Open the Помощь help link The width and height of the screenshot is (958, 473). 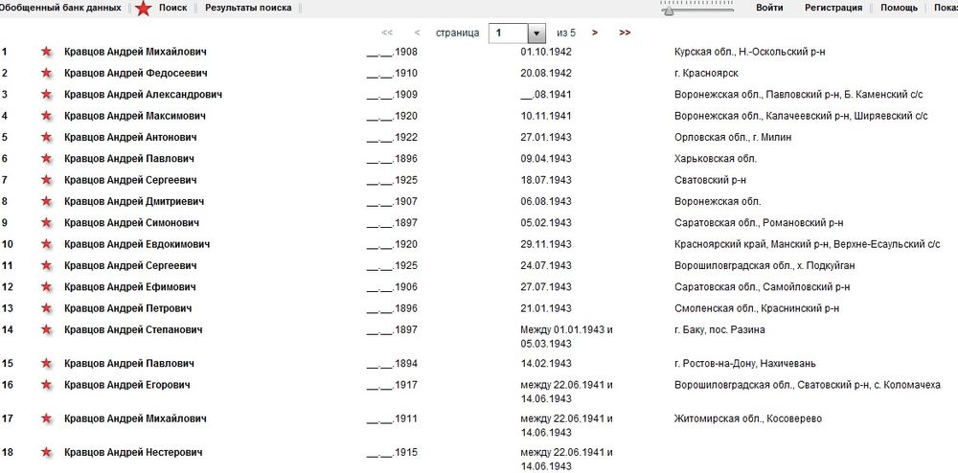tap(899, 8)
